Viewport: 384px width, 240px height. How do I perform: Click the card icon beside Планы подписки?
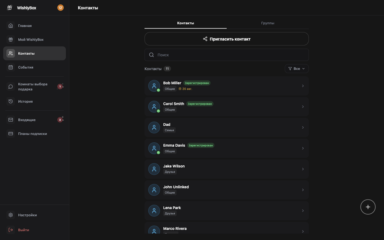pos(11,134)
